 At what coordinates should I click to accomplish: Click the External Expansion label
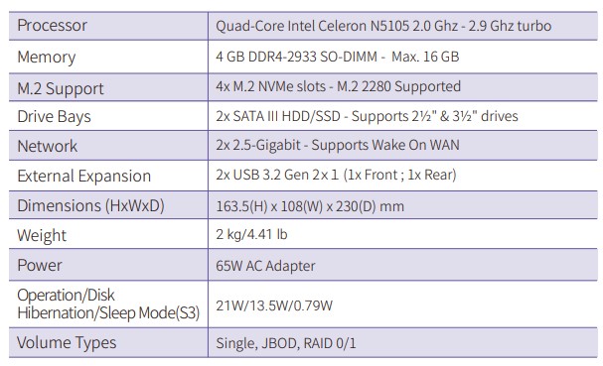(84, 177)
